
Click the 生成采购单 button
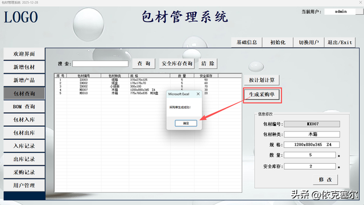262,95
